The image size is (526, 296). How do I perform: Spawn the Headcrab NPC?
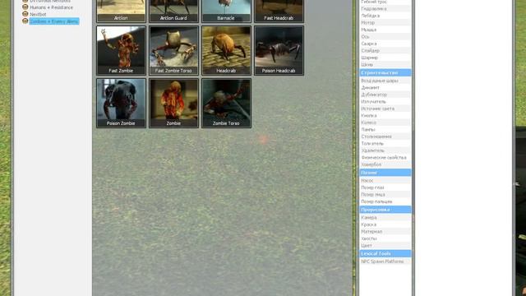tap(226, 50)
